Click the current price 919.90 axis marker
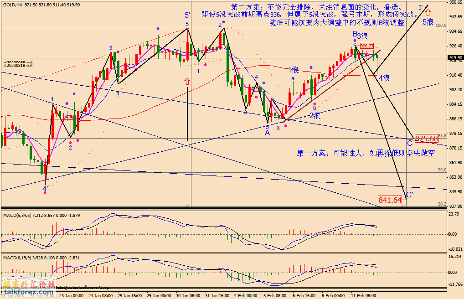The height and width of the screenshot is (299, 464). pos(455,58)
